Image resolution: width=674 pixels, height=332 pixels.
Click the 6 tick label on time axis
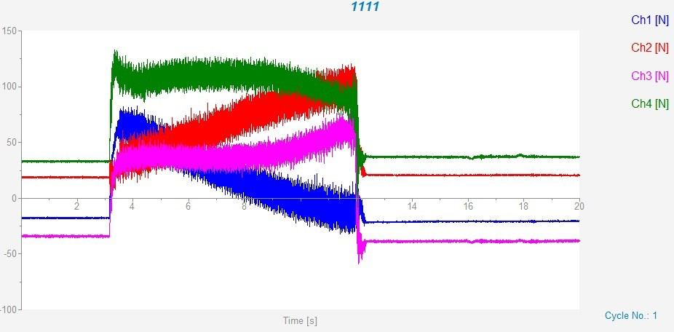coord(188,206)
